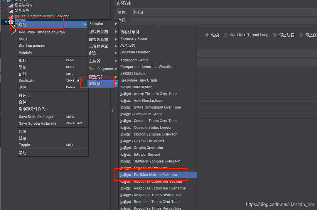The image size is (317, 210).
Task: Click the pipette sampler icon in tree
Action: [x=13, y=33]
